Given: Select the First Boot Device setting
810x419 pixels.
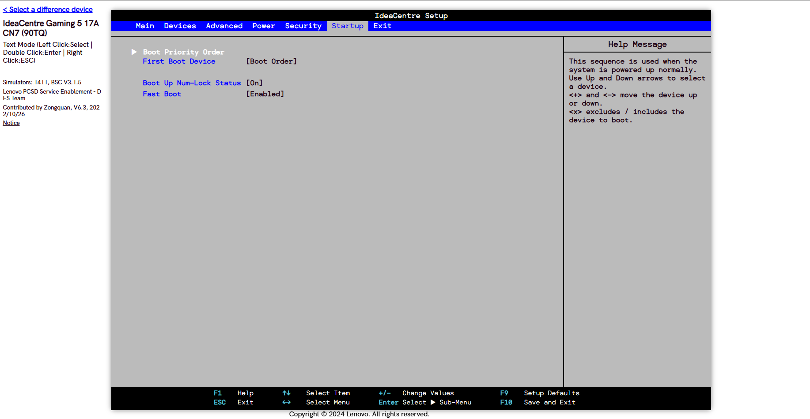Looking at the screenshot, I should [x=179, y=61].
